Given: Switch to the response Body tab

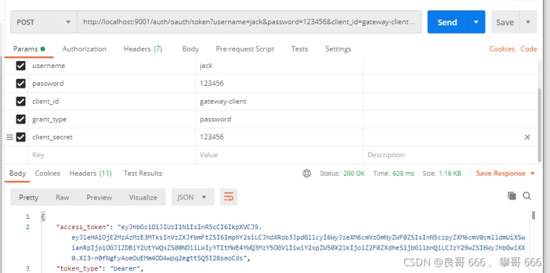Looking at the screenshot, I should tap(17, 174).
